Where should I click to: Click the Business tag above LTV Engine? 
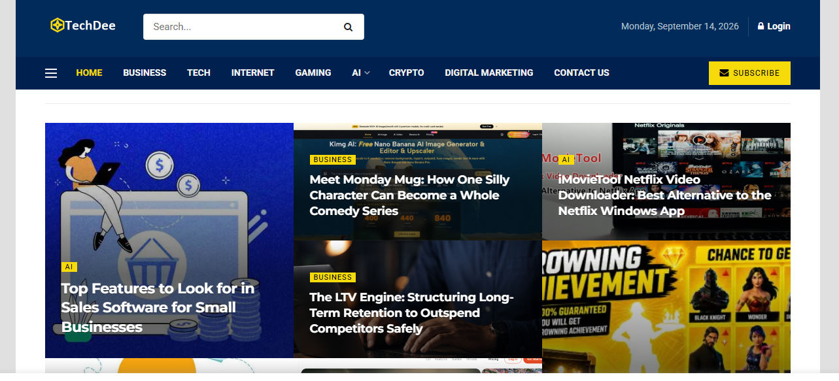[333, 277]
